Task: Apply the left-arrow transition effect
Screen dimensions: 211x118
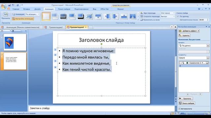Action: point(107,16)
